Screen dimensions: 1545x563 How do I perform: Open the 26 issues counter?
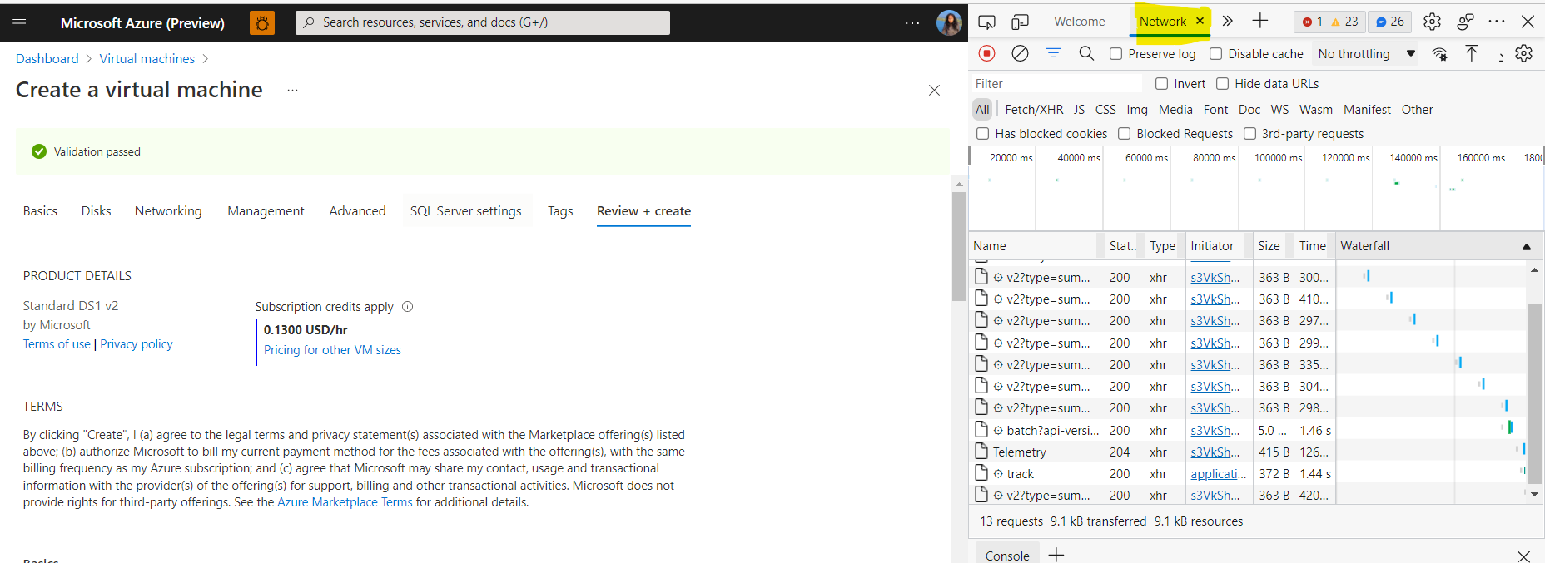tap(1390, 22)
